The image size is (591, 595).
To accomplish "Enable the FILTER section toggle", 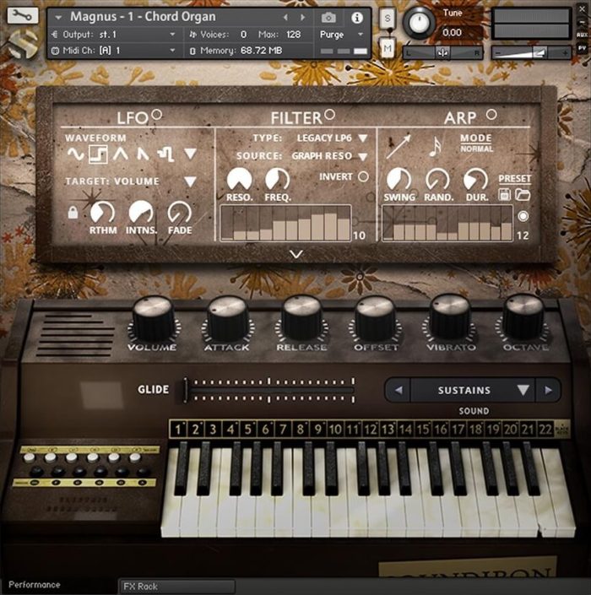I will point(329,114).
